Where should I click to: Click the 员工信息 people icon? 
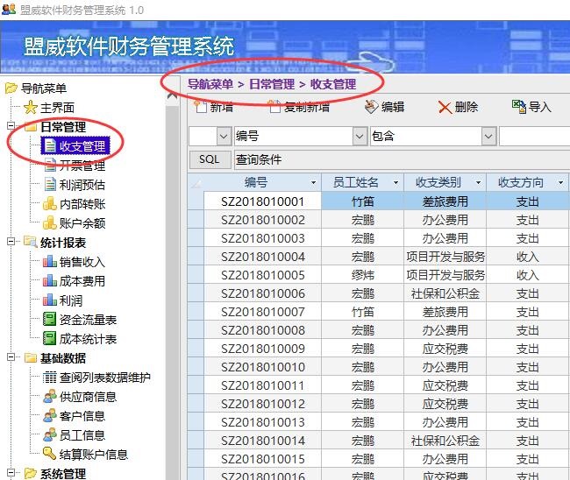[x=50, y=435]
